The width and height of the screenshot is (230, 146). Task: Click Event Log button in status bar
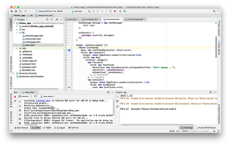coord(186,128)
